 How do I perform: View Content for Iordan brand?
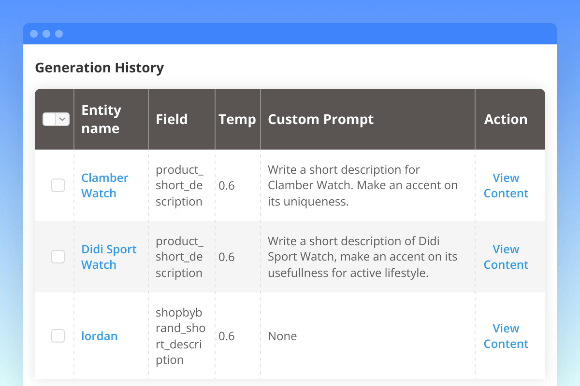coord(506,336)
